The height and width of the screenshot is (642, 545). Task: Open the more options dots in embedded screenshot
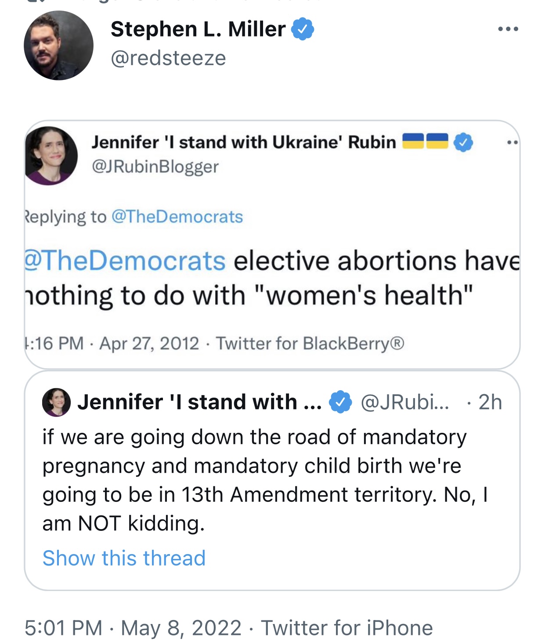pyautogui.click(x=513, y=142)
